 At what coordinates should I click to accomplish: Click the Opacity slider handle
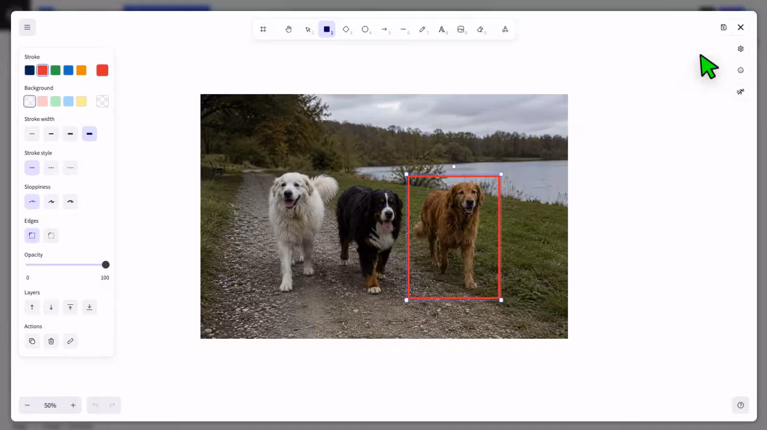click(106, 265)
